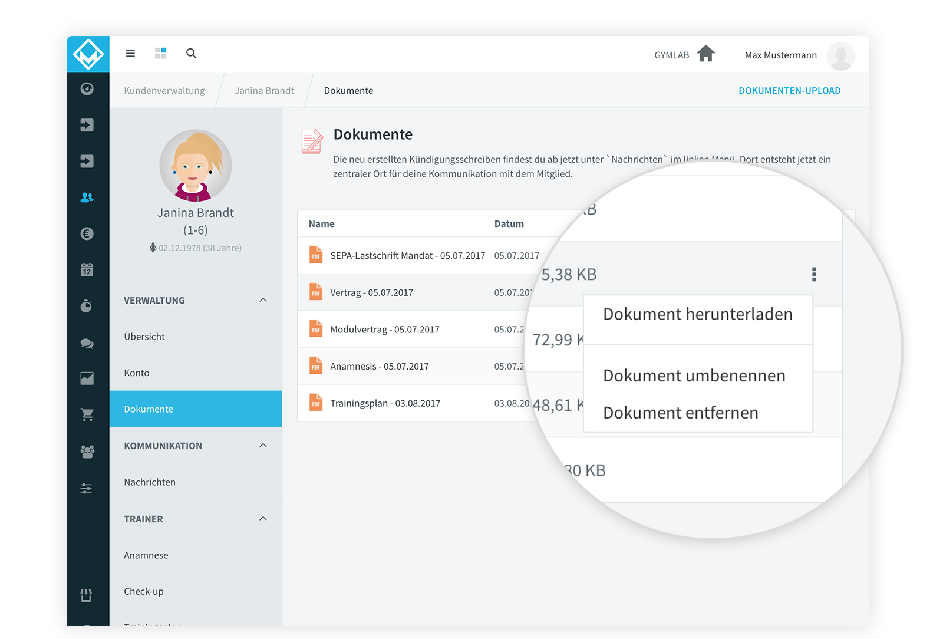The height and width of the screenshot is (639, 943).
Task: Open Anamnesis - 05.07.2017 document
Action: [x=380, y=367]
